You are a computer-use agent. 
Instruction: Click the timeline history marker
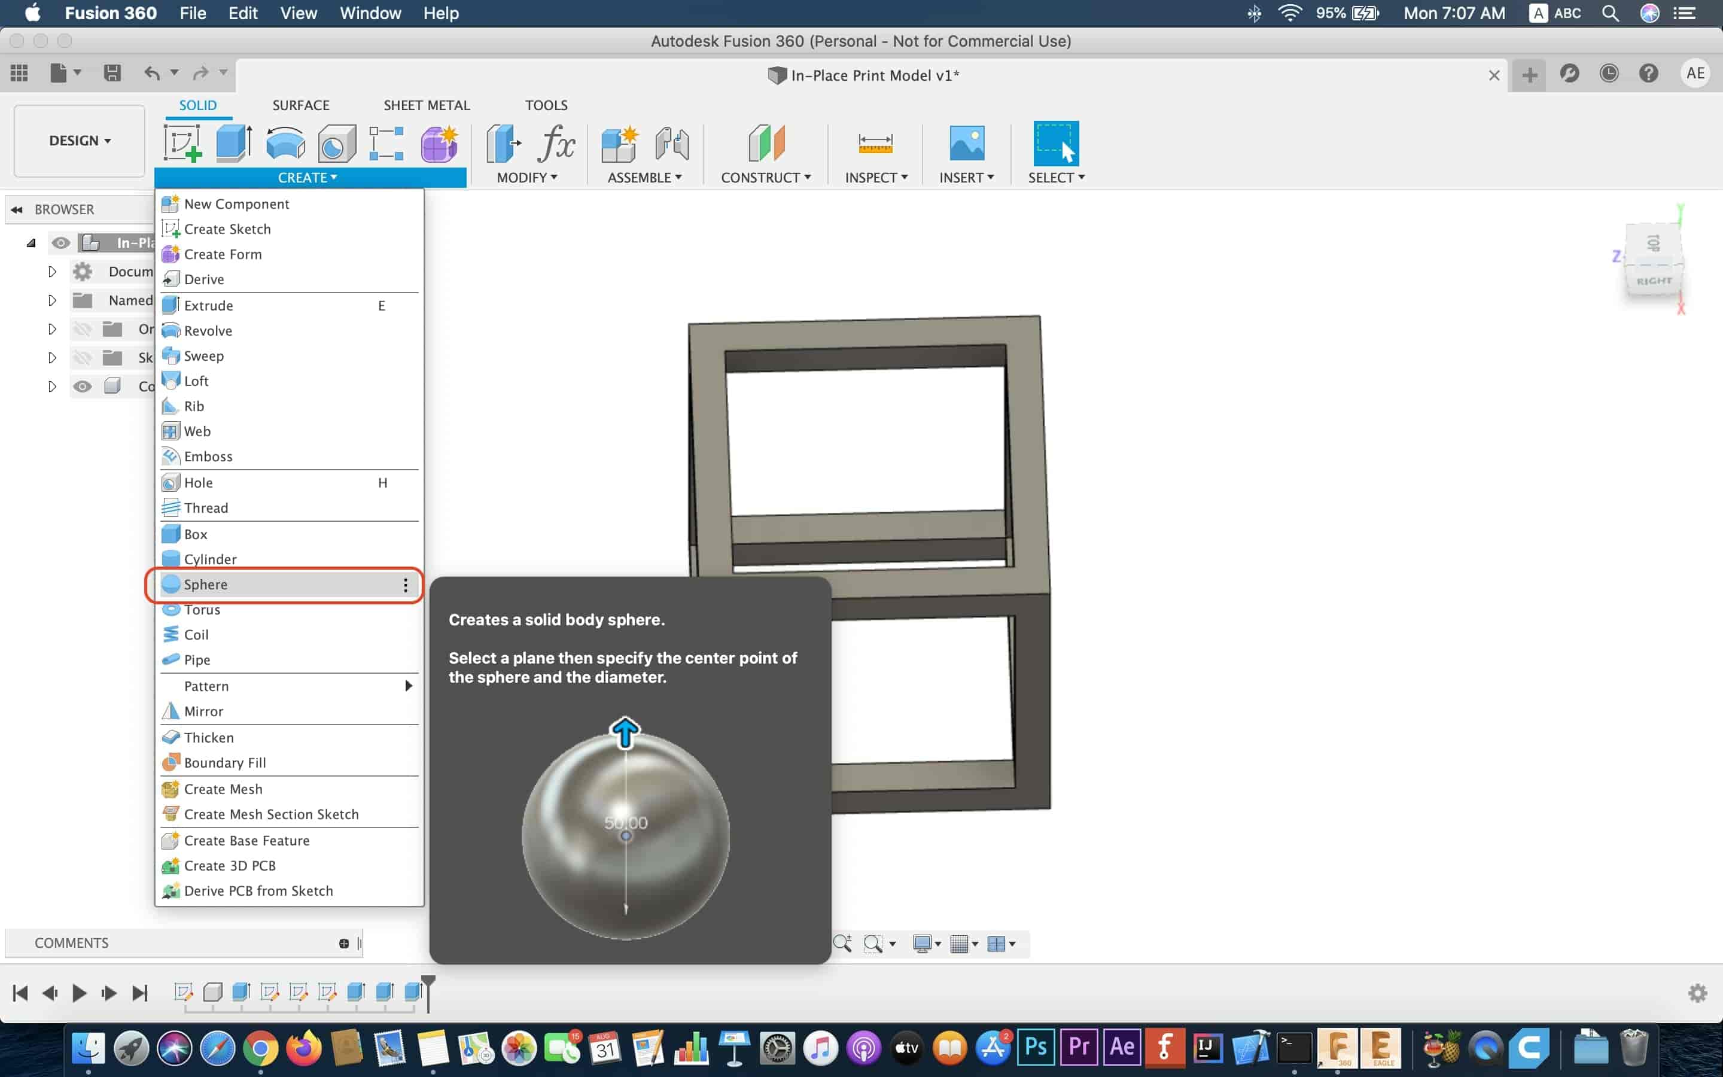(428, 993)
